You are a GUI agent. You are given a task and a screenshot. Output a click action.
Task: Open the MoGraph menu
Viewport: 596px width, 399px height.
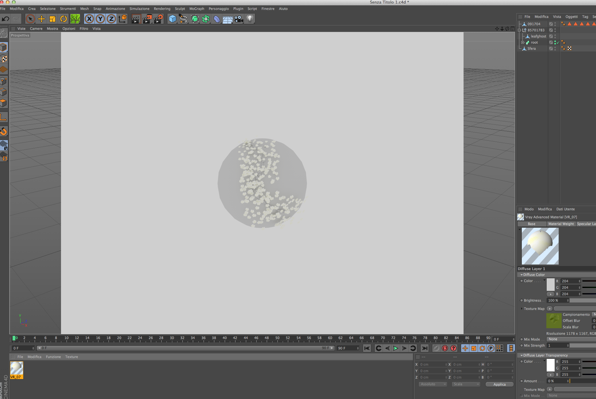197,9
